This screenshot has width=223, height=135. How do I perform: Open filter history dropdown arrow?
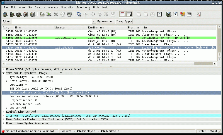(x=94, y=21)
